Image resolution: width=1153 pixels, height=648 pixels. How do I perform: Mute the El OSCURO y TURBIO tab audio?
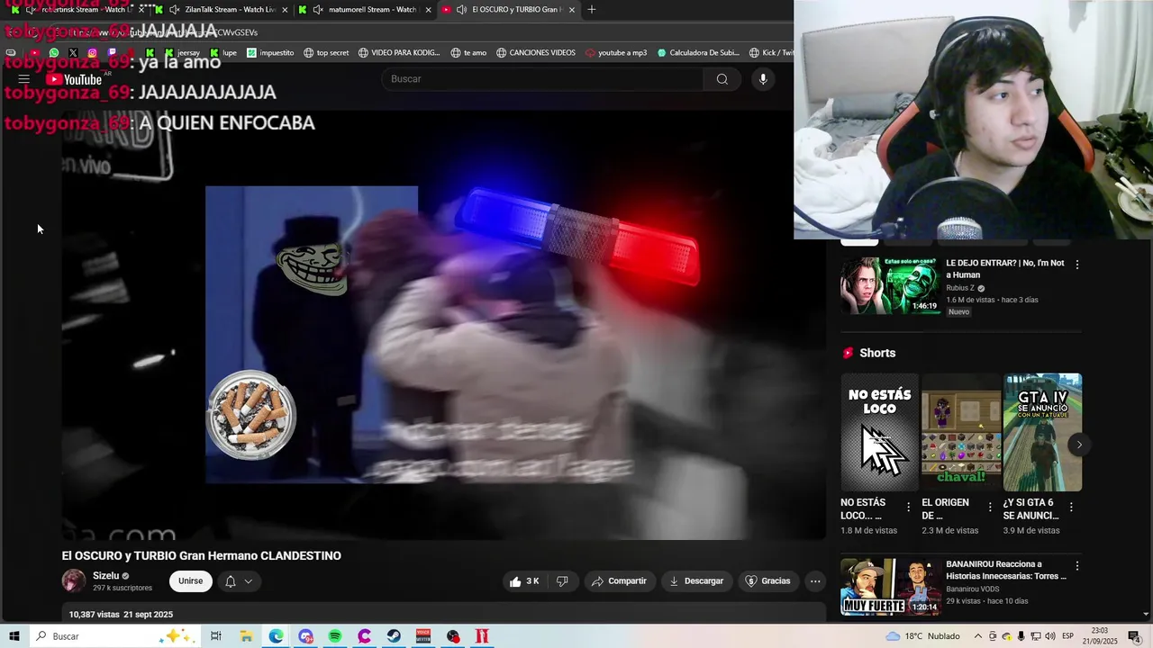tap(461, 10)
